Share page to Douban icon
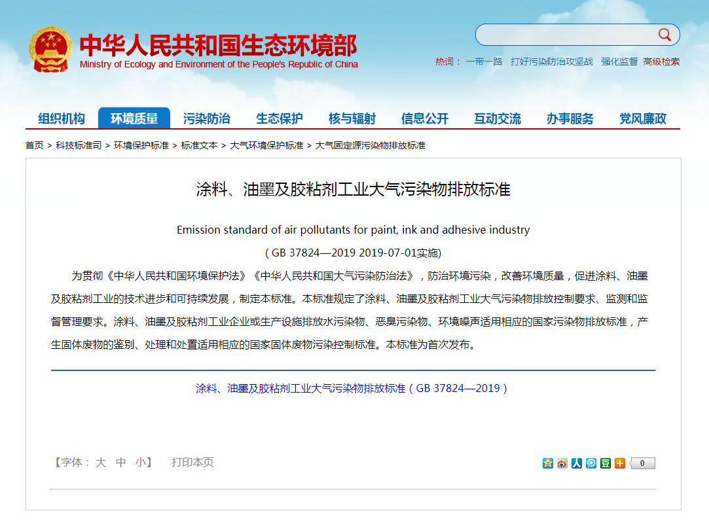The height and width of the screenshot is (532, 709). point(605,463)
